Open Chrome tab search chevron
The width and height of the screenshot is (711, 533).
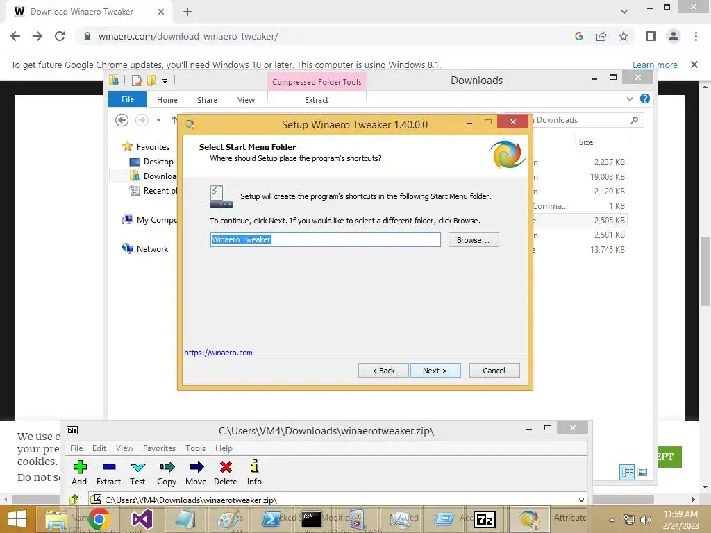click(x=624, y=12)
